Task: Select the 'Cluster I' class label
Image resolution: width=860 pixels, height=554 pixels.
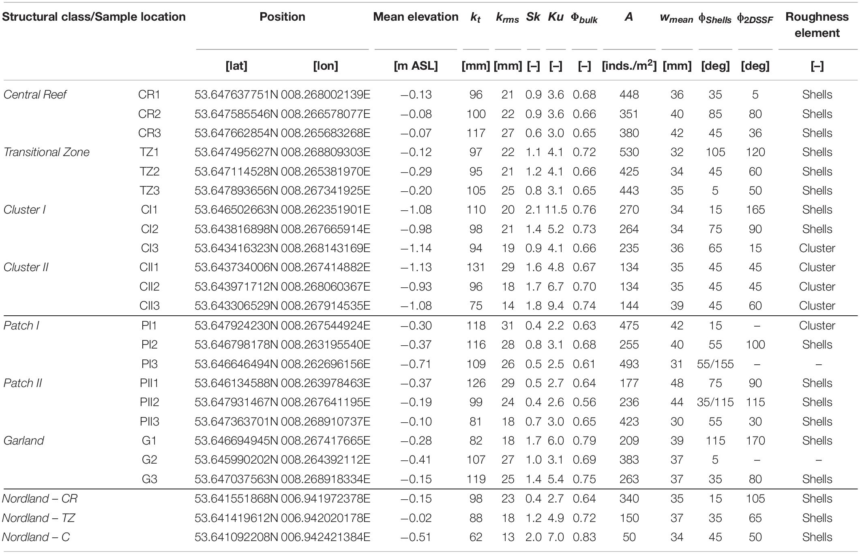Action: pyautogui.click(x=24, y=210)
